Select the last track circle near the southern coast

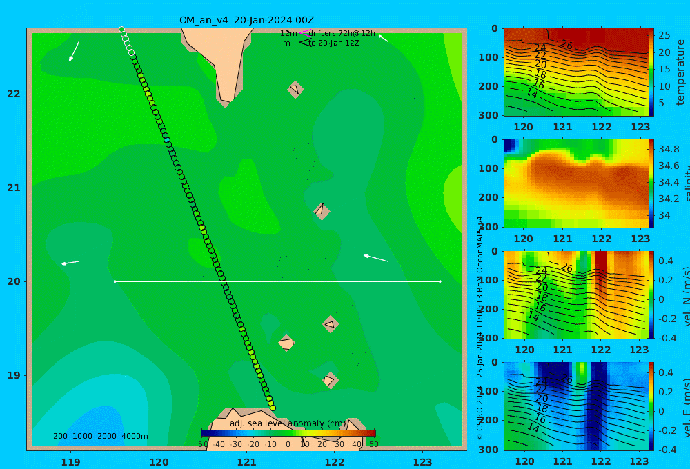coord(273,408)
